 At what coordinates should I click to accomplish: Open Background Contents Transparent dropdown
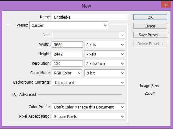click(x=89, y=82)
